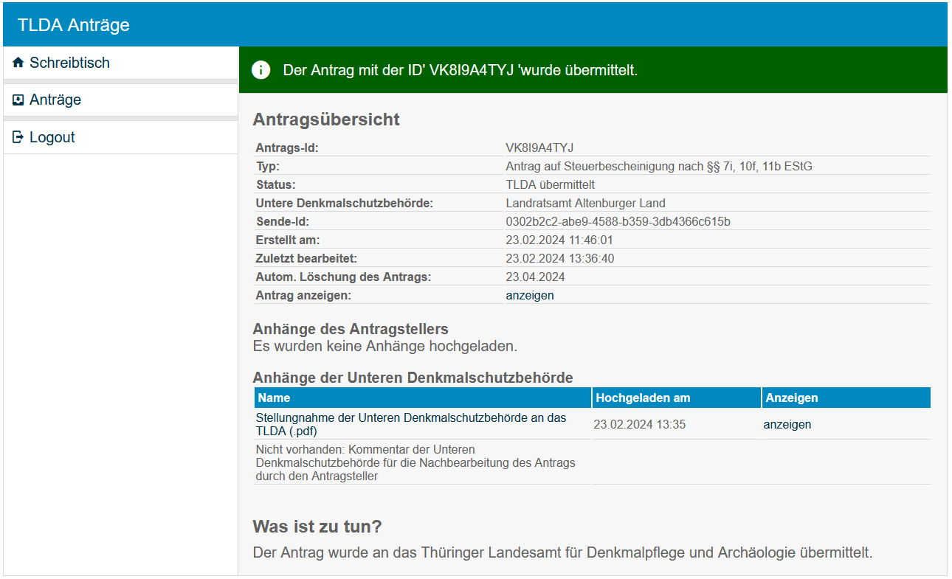The width and height of the screenshot is (952, 579).
Task: Go to the Anträge menu item
Action: 55,100
